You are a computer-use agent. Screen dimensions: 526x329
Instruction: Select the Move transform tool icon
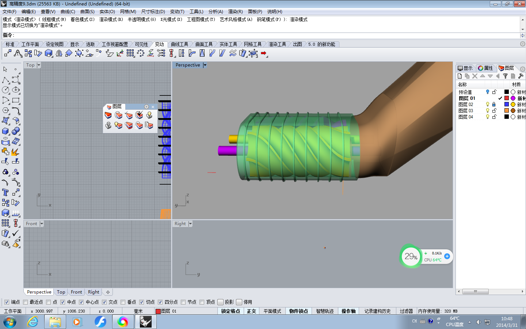pos(8,53)
